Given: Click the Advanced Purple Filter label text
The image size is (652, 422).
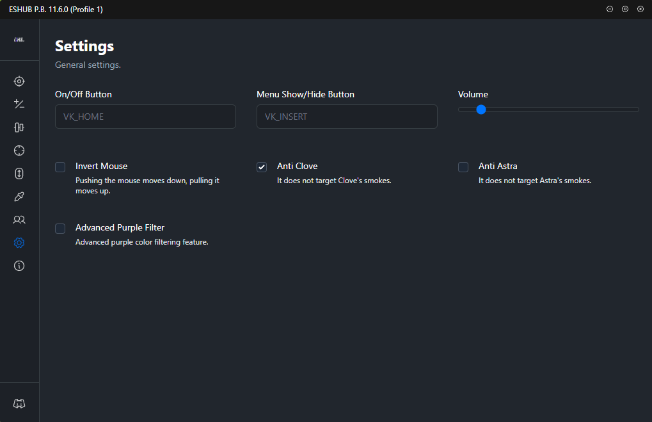Looking at the screenshot, I should click(120, 228).
